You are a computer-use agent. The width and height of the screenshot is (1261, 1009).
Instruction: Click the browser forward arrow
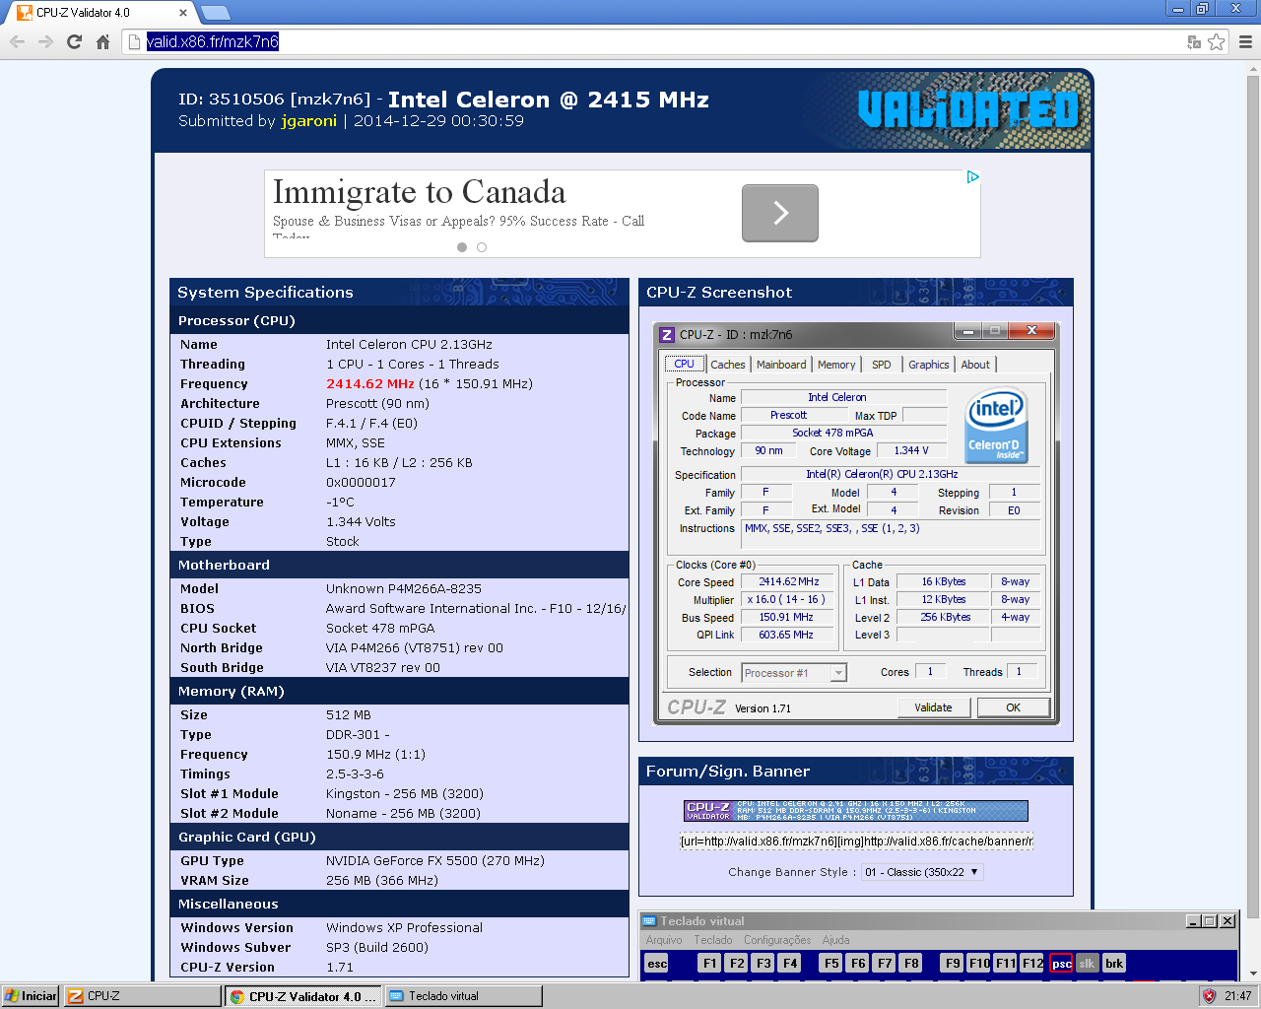(45, 41)
